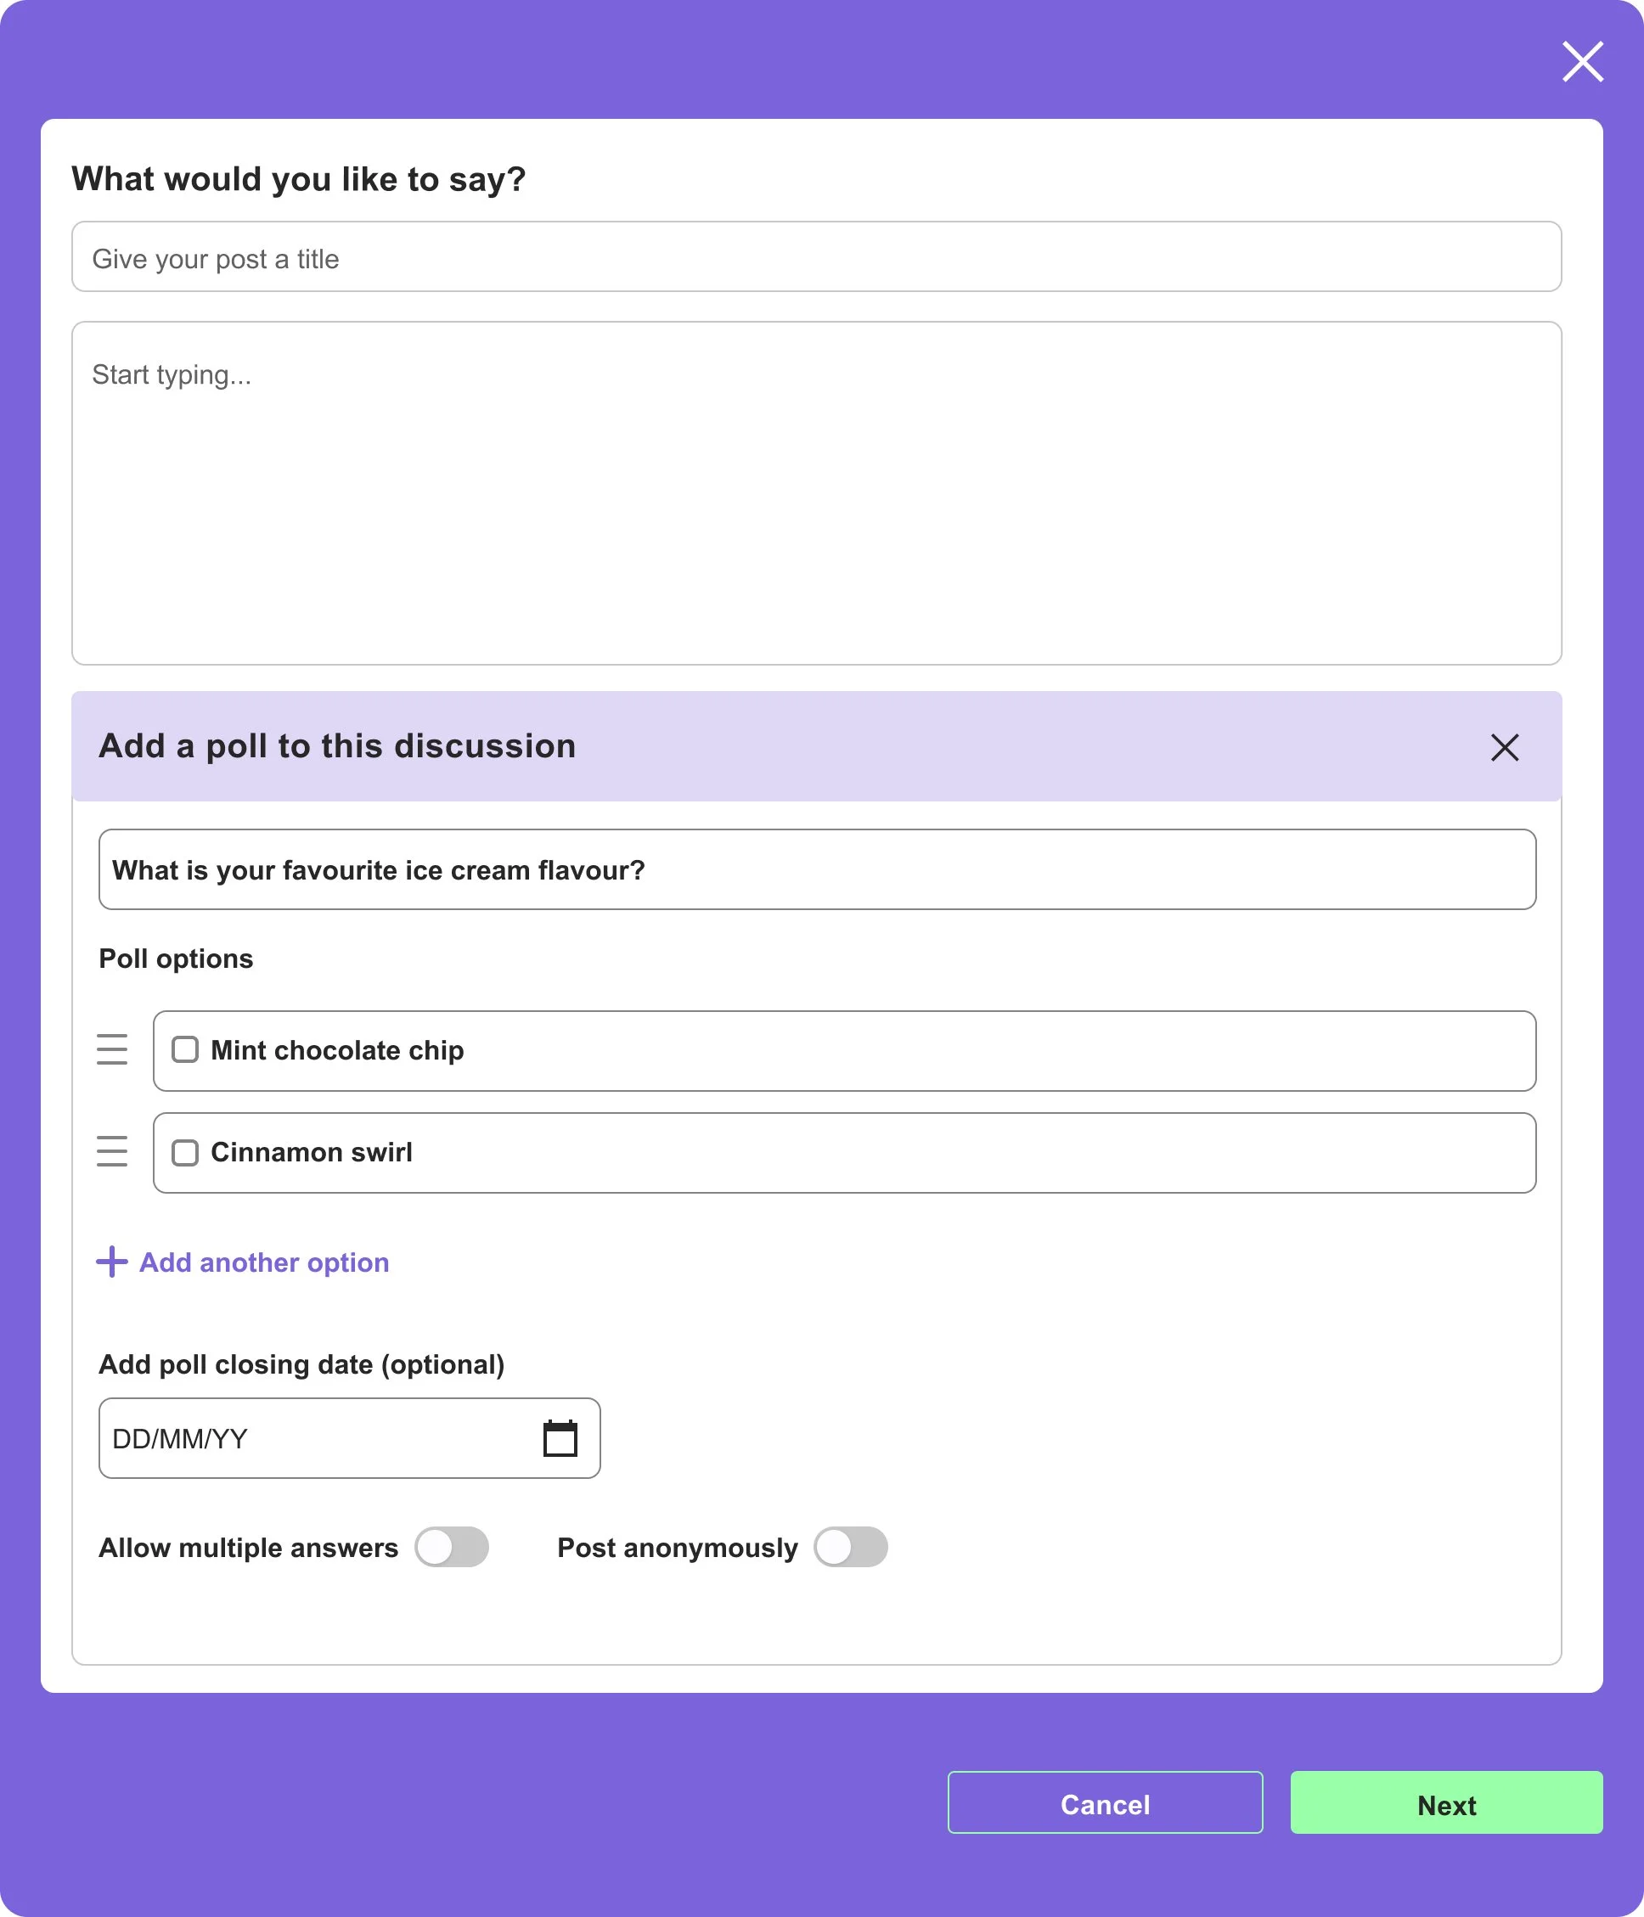Enable Allow multiple answers toggle
1644x1917 pixels.
pyautogui.click(x=452, y=1547)
